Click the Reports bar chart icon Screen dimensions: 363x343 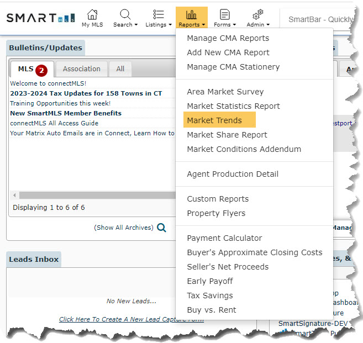(x=191, y=14)
